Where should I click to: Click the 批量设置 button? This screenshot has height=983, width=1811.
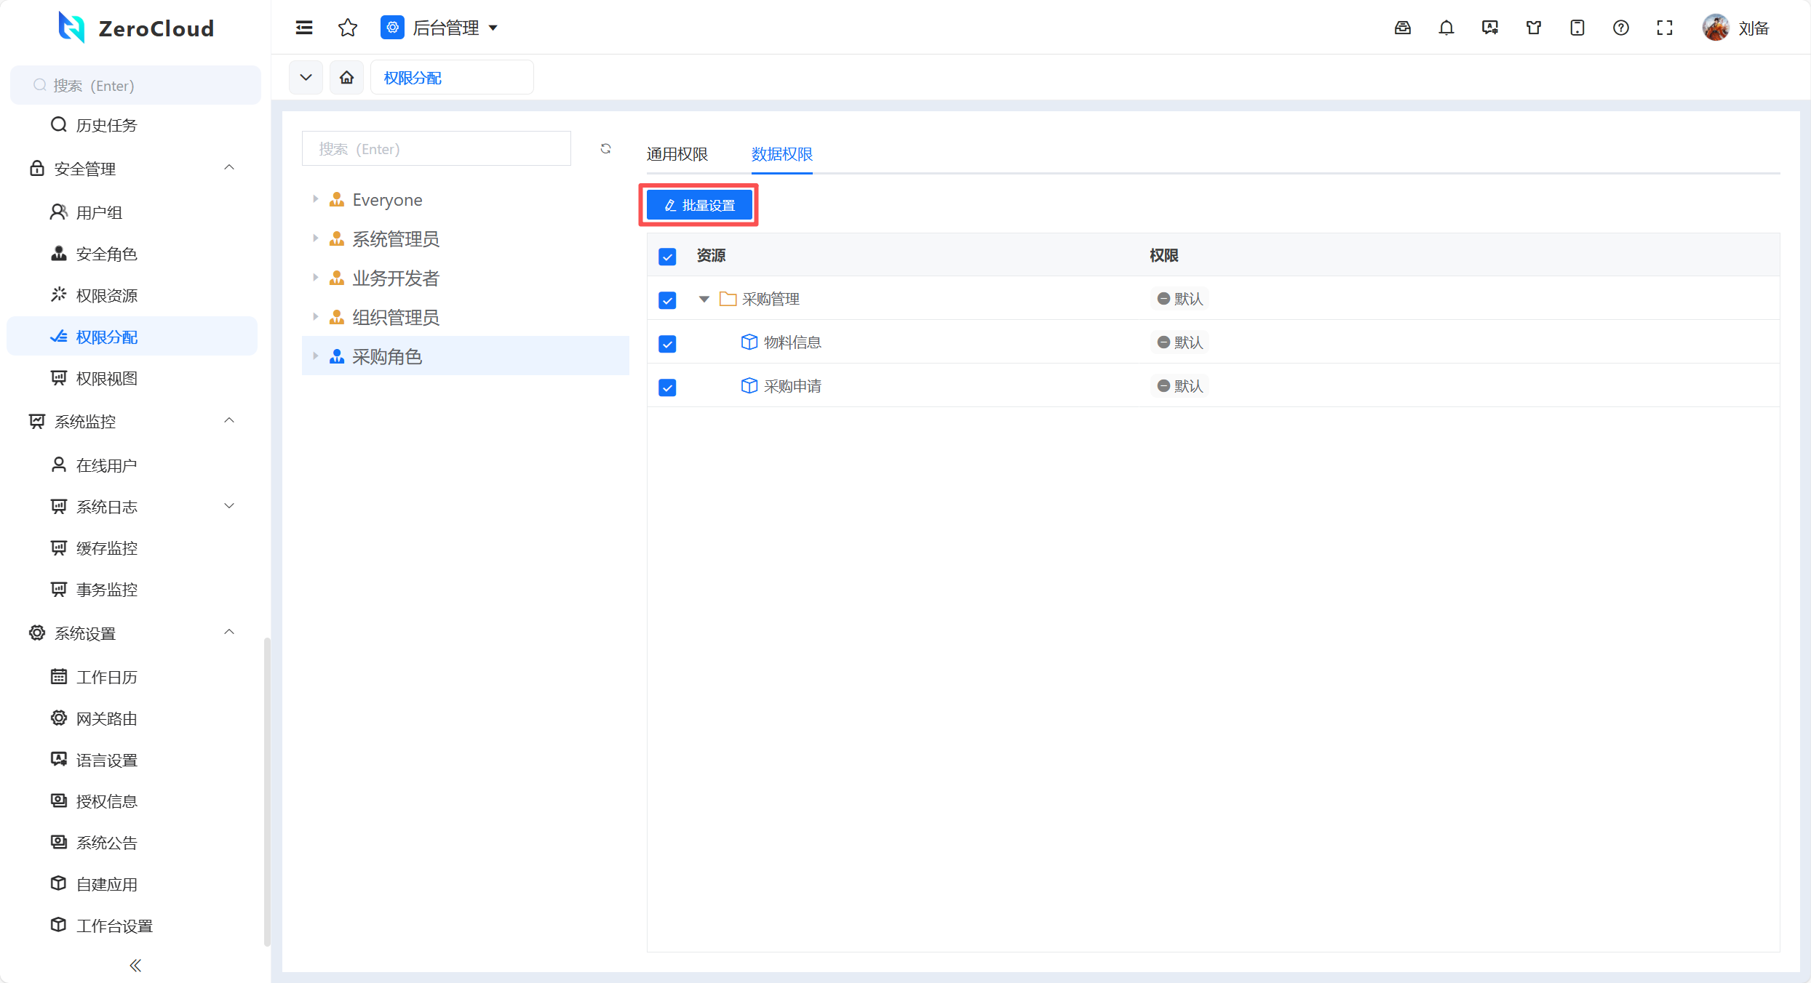(698, 205)
